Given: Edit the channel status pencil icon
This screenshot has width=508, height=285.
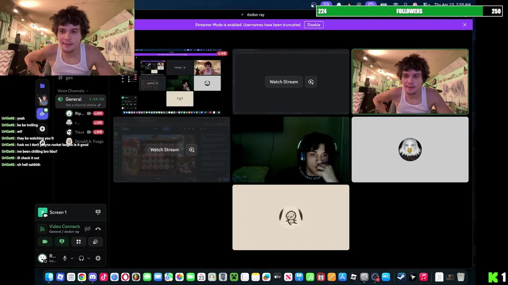Looking at the screenshot, I should coord(99,105).
